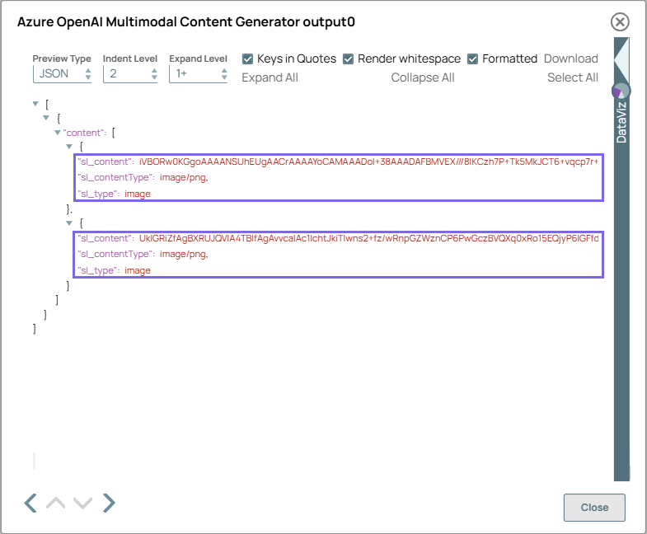
Task: Uncheck the Formatted checkbox
Action: tap(473, 59)
